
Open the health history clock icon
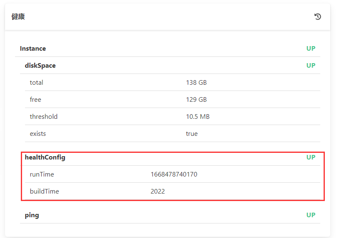click(317, 17)
